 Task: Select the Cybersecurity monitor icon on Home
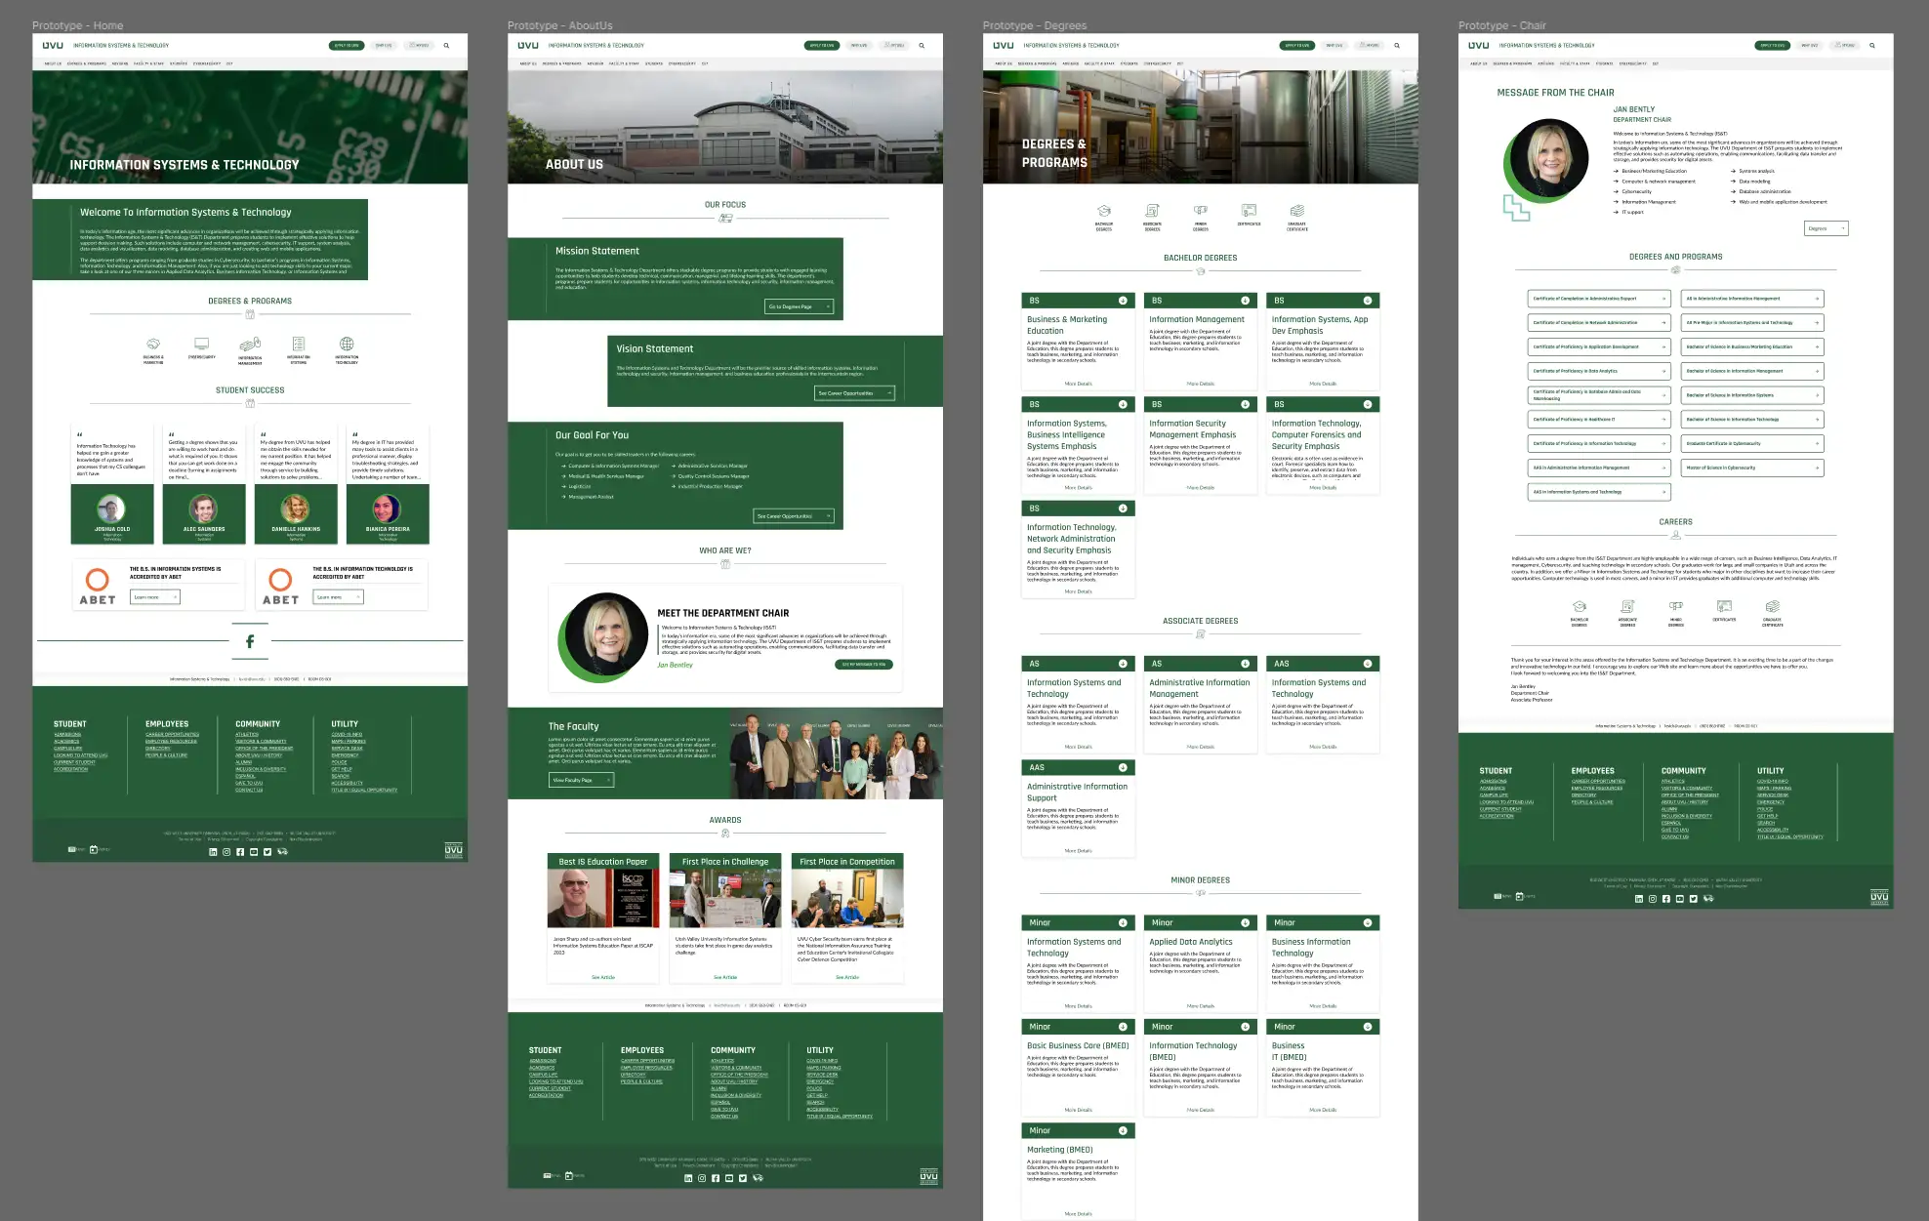tap(202, 344)
